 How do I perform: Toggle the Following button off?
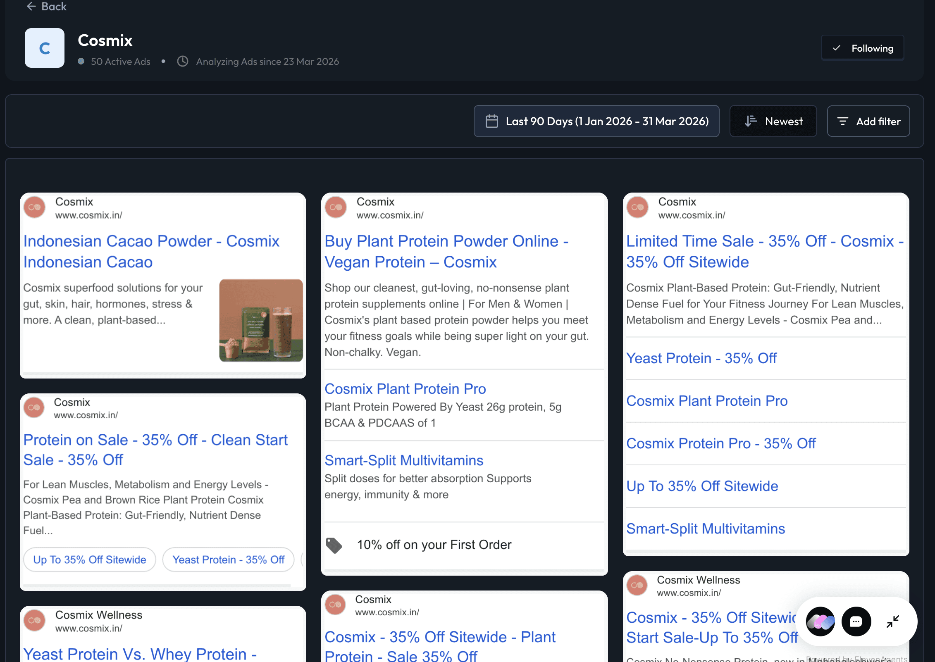863,48
